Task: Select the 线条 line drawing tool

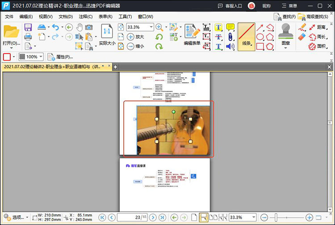Action: (x=247, y=37)
